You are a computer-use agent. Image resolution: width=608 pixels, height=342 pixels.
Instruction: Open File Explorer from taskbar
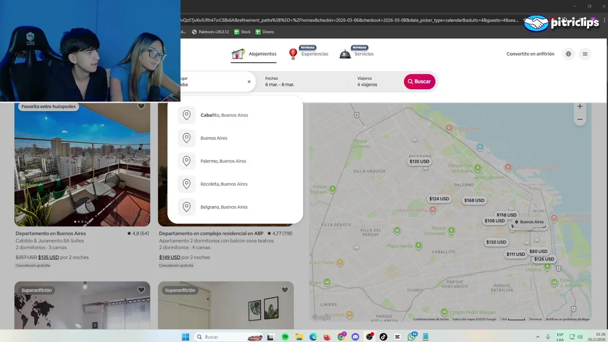pyautogui.click(x=299, y=337)
